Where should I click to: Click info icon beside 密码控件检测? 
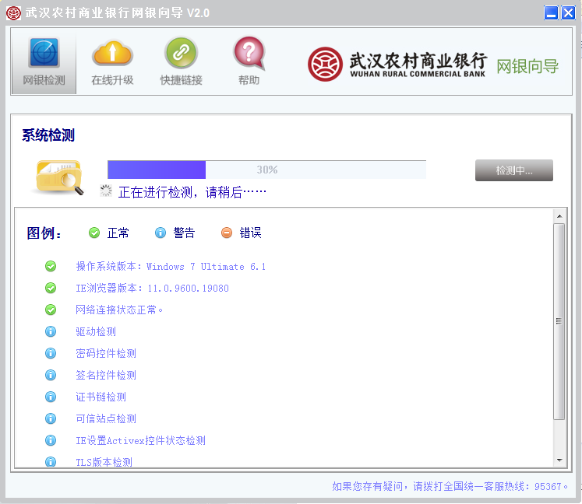51,353
